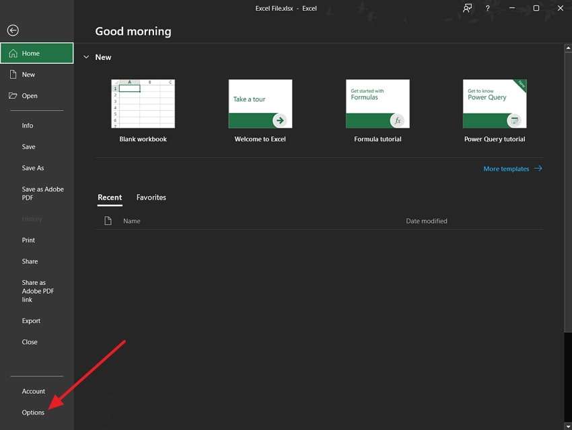Open the Take a tour template

tap(260, 103)
